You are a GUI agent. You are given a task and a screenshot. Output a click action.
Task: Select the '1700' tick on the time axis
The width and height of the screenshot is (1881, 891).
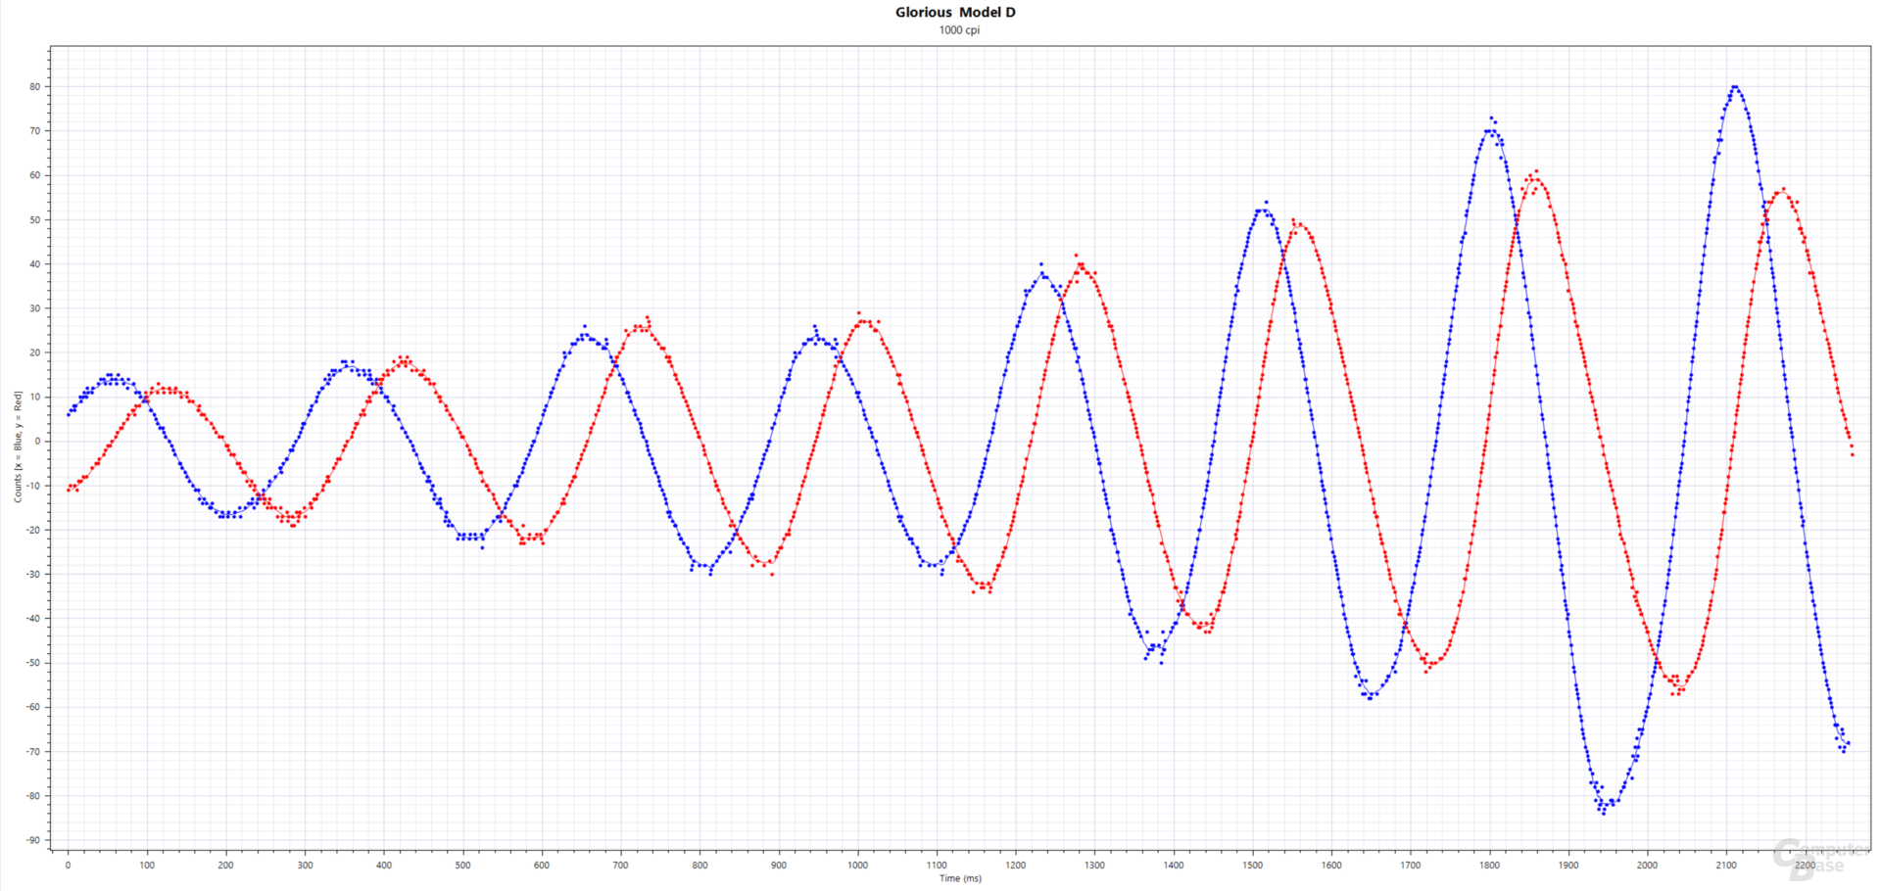point(1411,866)
